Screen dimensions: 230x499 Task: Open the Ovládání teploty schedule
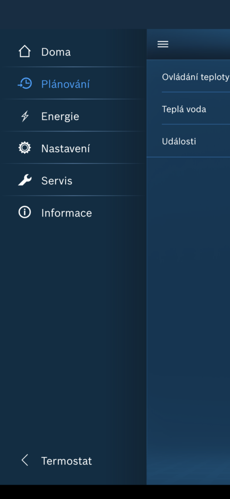[196, 77]
